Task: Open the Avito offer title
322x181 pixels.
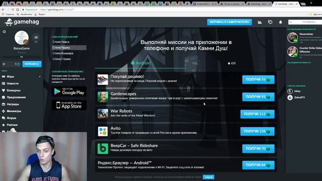Action: click(115, 128)
